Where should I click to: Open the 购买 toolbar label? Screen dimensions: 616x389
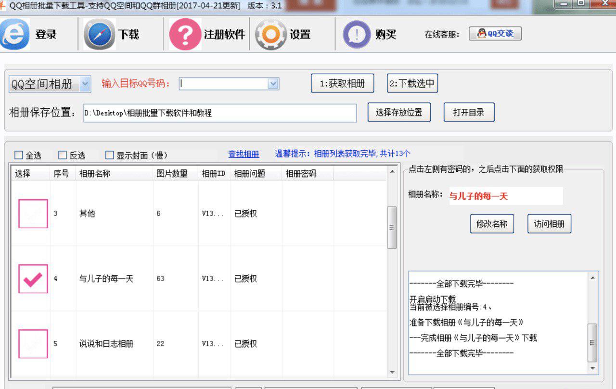[x=385, y=34]
